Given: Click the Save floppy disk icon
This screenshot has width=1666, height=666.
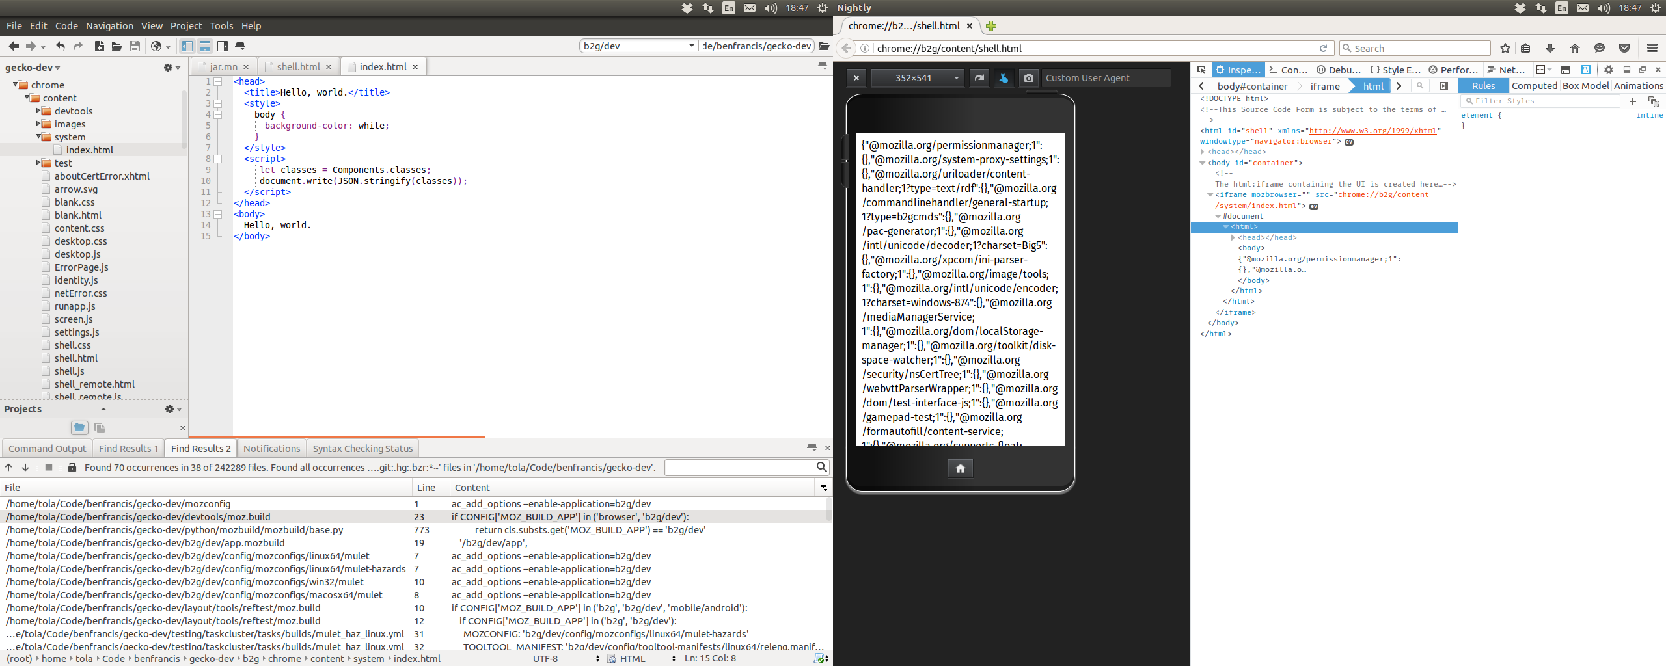Looking at the screenshot, I should [135, 46].
